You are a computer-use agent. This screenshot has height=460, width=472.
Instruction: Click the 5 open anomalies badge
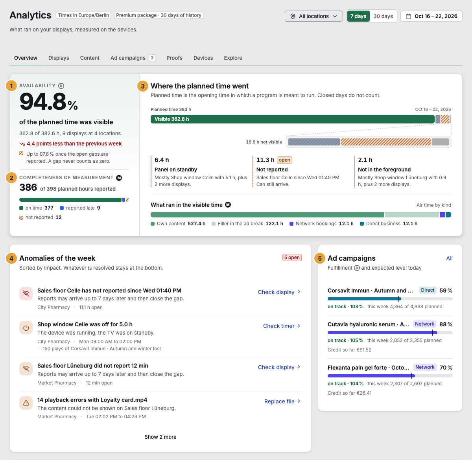pyautogui.click(x=292, y=258)
